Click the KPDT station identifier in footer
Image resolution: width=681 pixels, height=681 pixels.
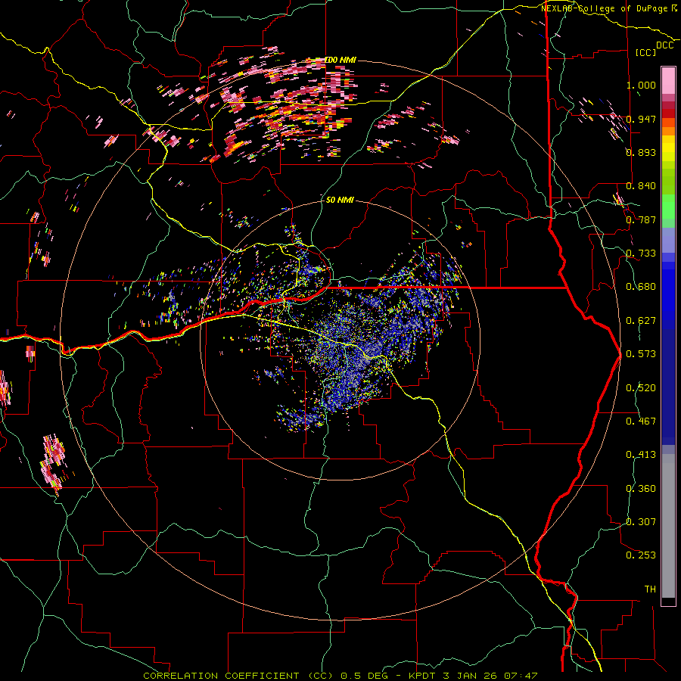422,676
